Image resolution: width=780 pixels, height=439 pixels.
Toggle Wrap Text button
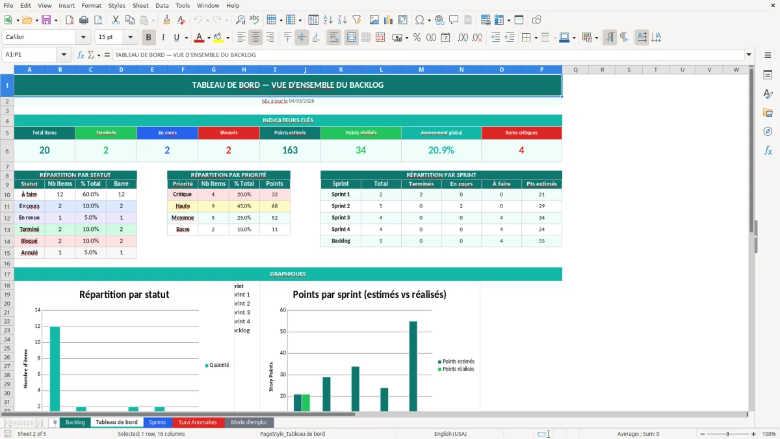[333, 38]
